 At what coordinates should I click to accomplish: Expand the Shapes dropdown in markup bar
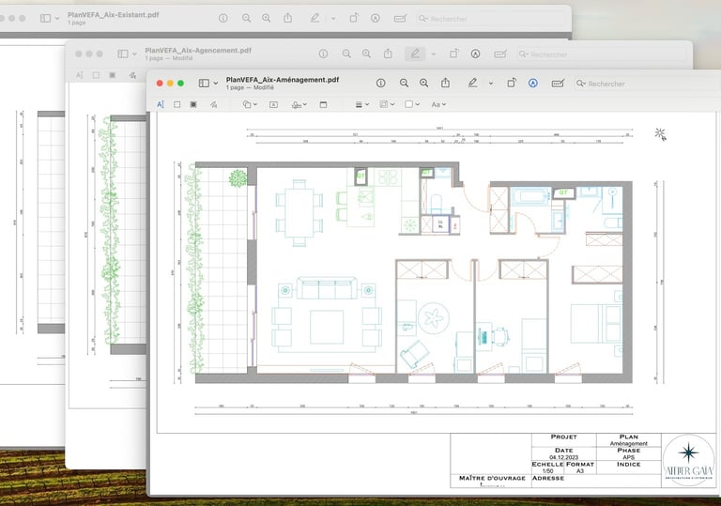tap(249, 104)
